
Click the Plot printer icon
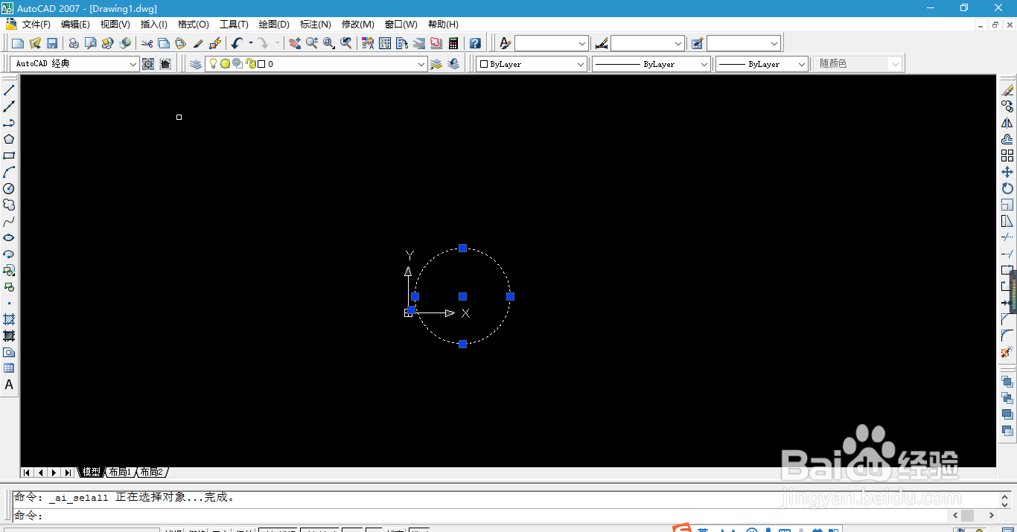74,43
